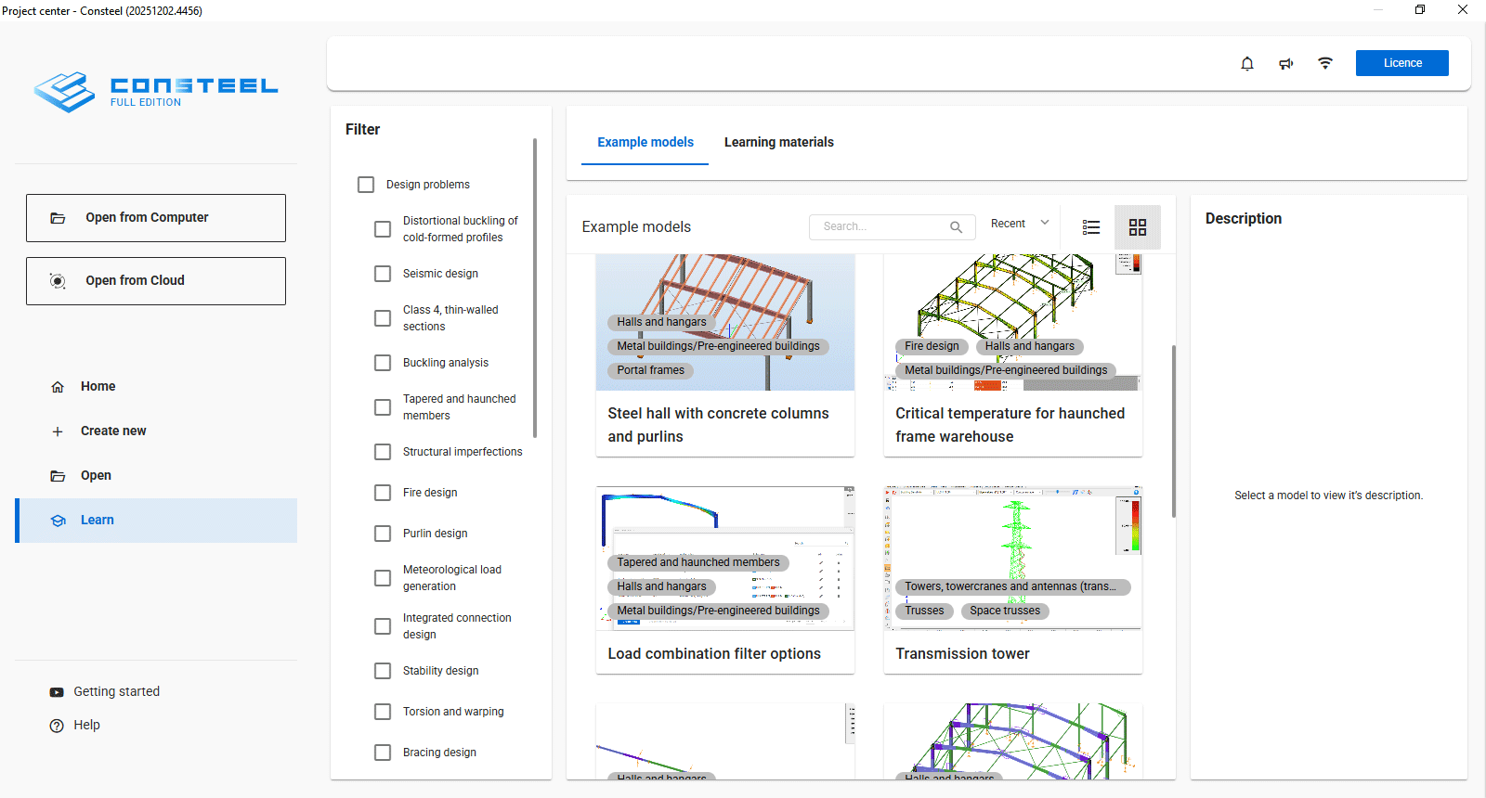1486x798 pixels.
Task: Click the Transmission tower title text
Action: point(962,654)
